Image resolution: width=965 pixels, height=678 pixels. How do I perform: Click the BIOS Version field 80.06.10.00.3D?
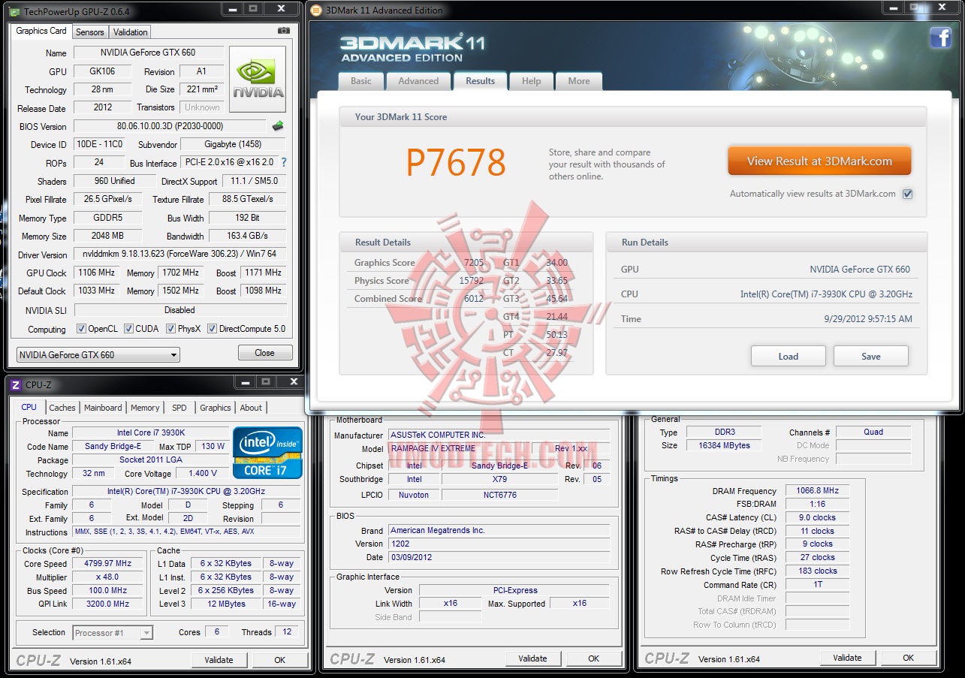click(x=170, y=126)
